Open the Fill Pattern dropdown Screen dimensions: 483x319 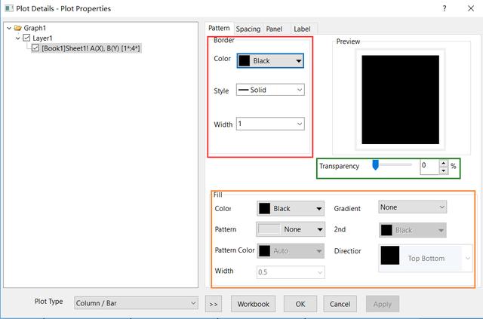click(291, 229)
